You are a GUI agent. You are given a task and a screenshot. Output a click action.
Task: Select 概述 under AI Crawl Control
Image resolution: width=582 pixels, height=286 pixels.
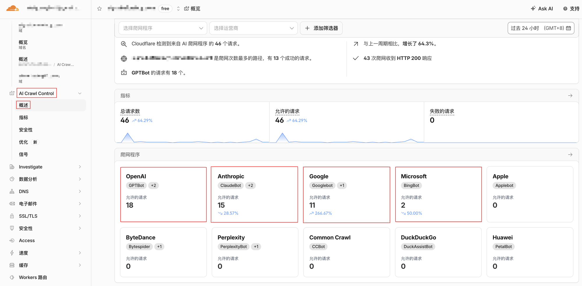point(51,105)
